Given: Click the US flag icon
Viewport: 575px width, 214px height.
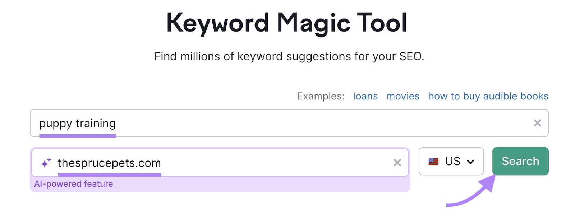Looking at the screenshot, I should coord(434,162).
